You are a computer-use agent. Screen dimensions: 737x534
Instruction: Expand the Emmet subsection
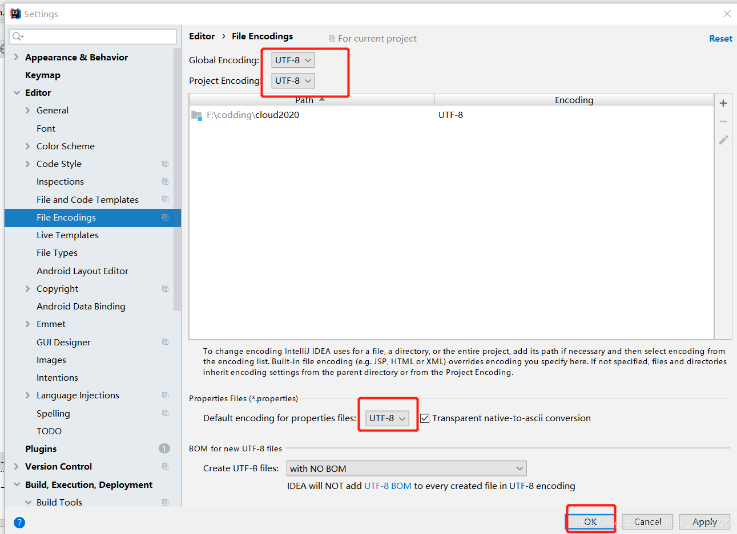(x=27, y=324)
